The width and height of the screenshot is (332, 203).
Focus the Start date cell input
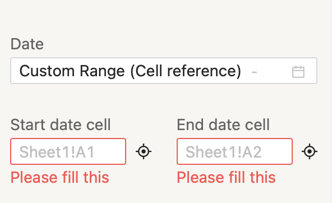click(68, 151)
